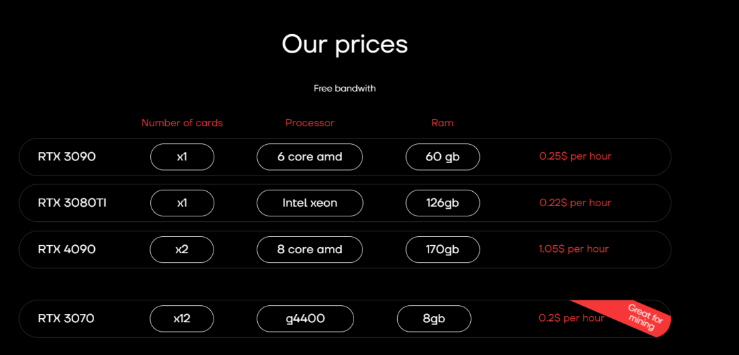The image size is (739, 355).
Task: Click the Great for mining ribbon badge
Action: 645,318
